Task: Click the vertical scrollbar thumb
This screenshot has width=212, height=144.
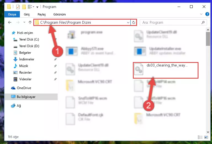Action: (208, 39)
